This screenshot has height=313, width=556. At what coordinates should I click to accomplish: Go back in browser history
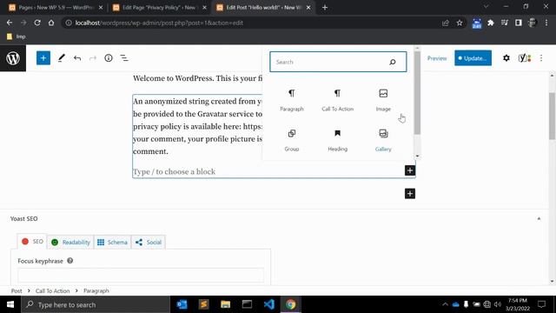(x=10, y=23)
